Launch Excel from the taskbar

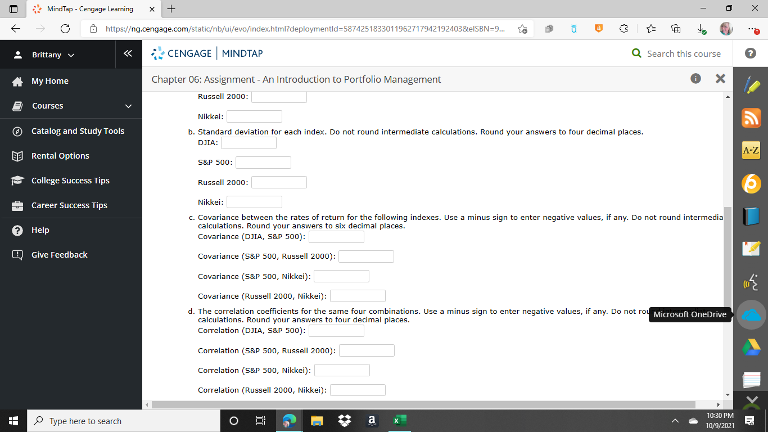[x=399, y=420]
